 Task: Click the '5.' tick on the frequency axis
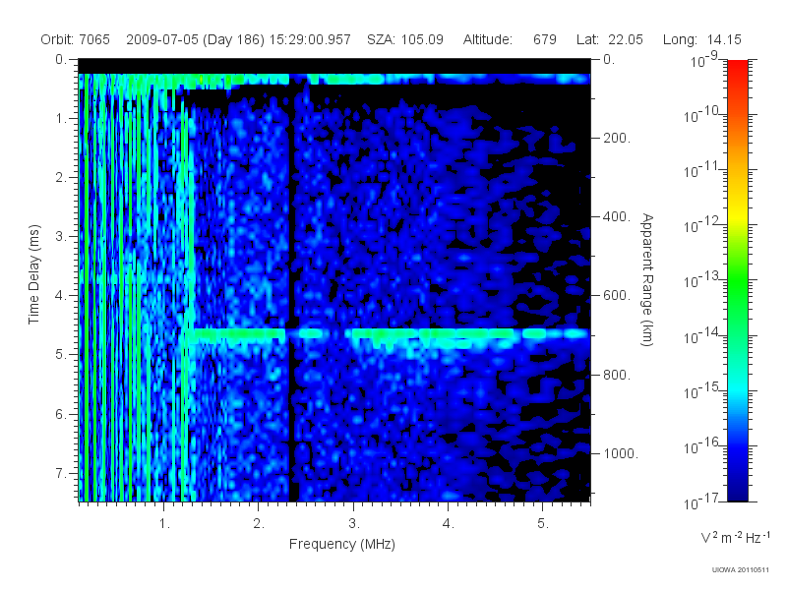pos(543,524)
